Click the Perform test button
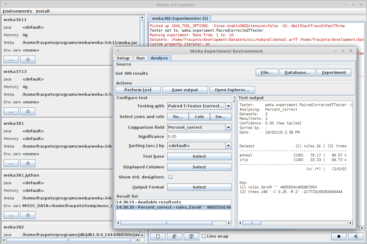 coord(138,90)
